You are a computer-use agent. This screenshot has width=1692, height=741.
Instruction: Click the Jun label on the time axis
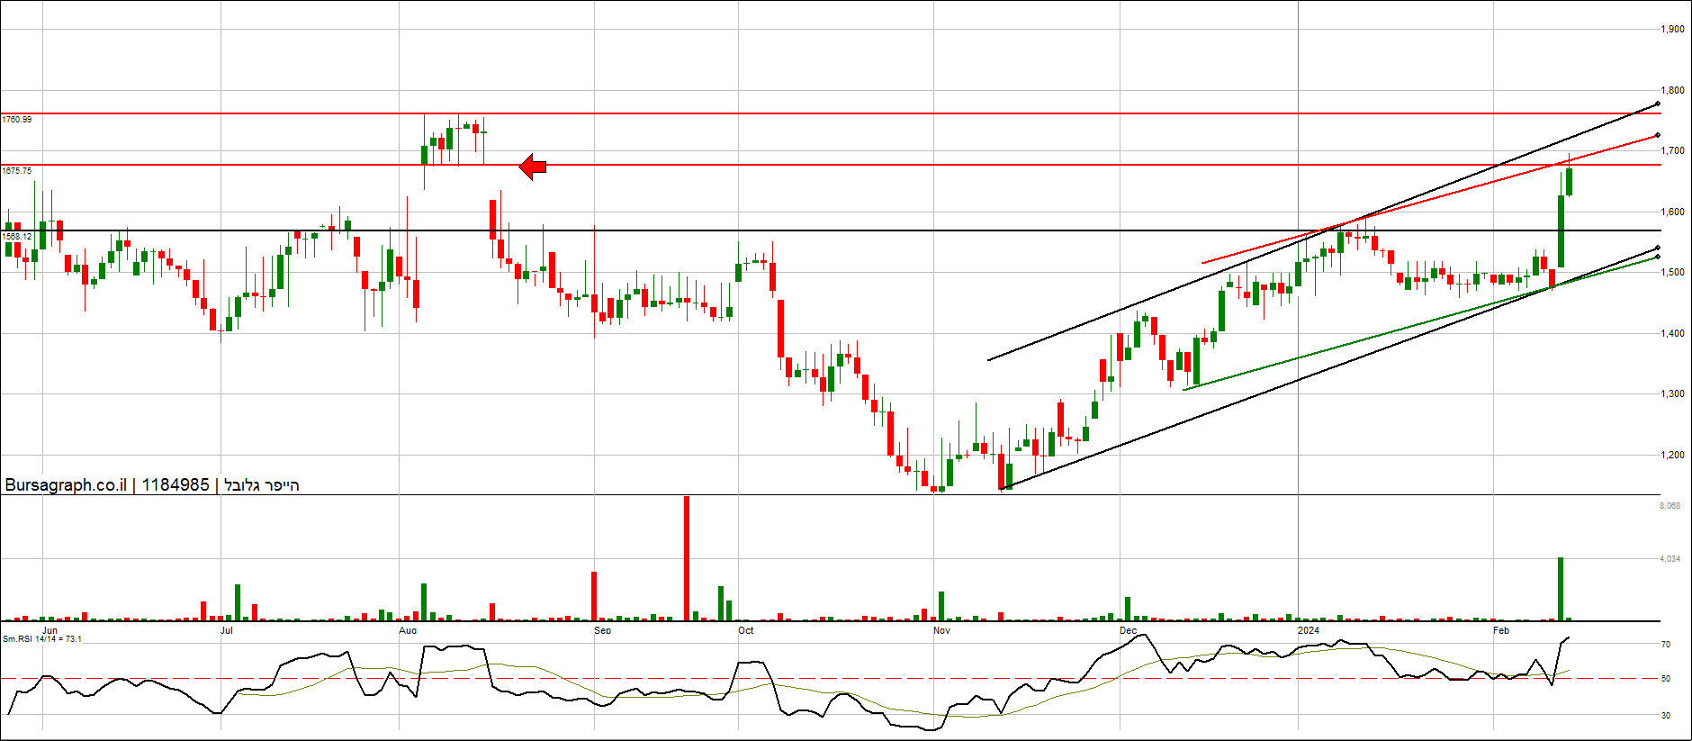50,630
